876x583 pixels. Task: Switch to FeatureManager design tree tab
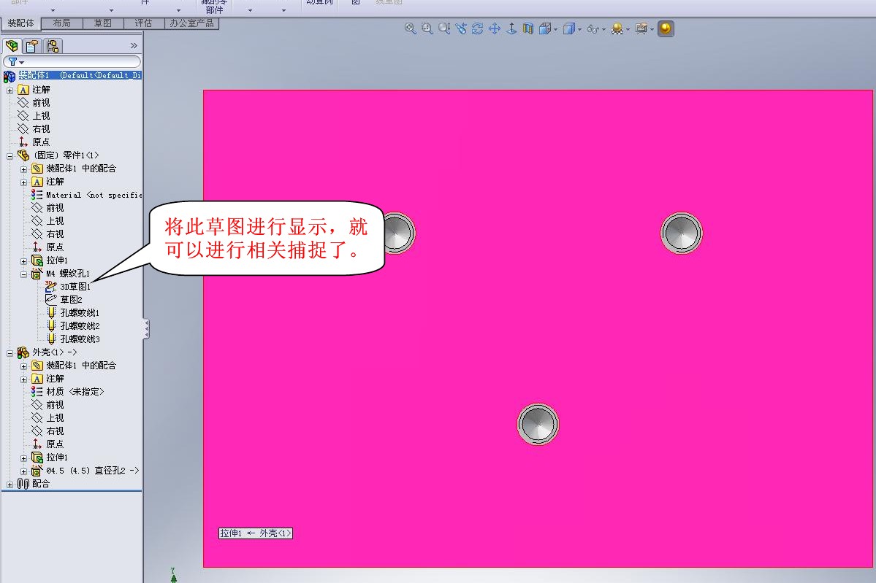12,46
